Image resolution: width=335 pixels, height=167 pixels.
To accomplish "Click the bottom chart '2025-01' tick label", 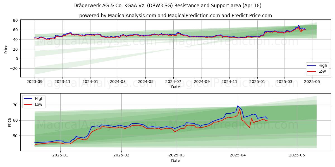I will pyautogui.click(x=60, y=156).
